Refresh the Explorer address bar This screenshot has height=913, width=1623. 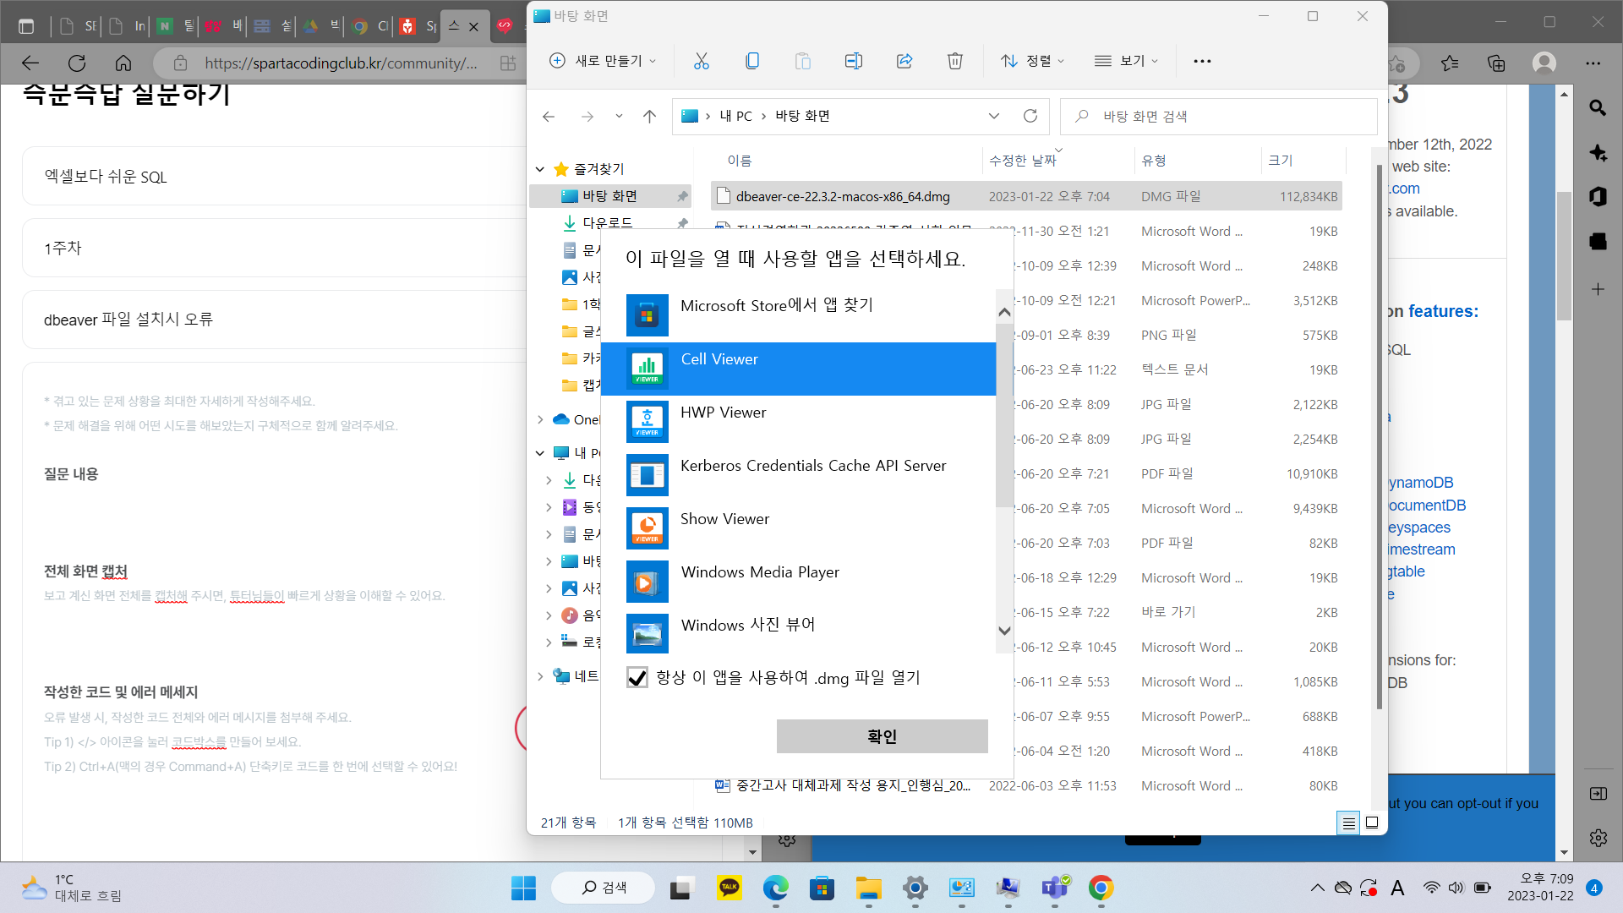pyautogui.click(x=1030, y=116)
